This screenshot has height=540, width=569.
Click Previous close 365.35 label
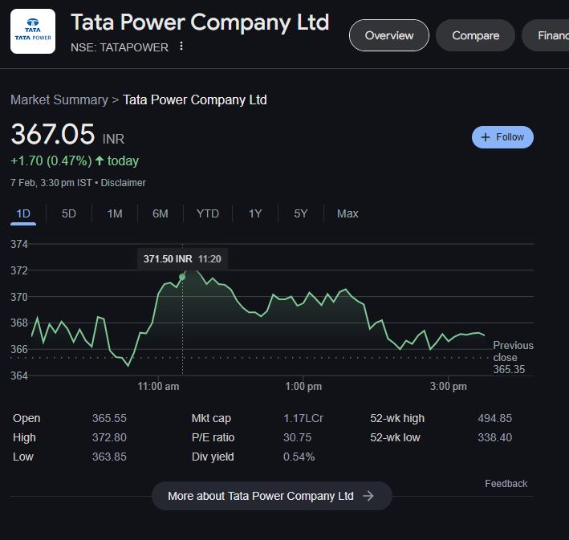[x=513, y=357]
